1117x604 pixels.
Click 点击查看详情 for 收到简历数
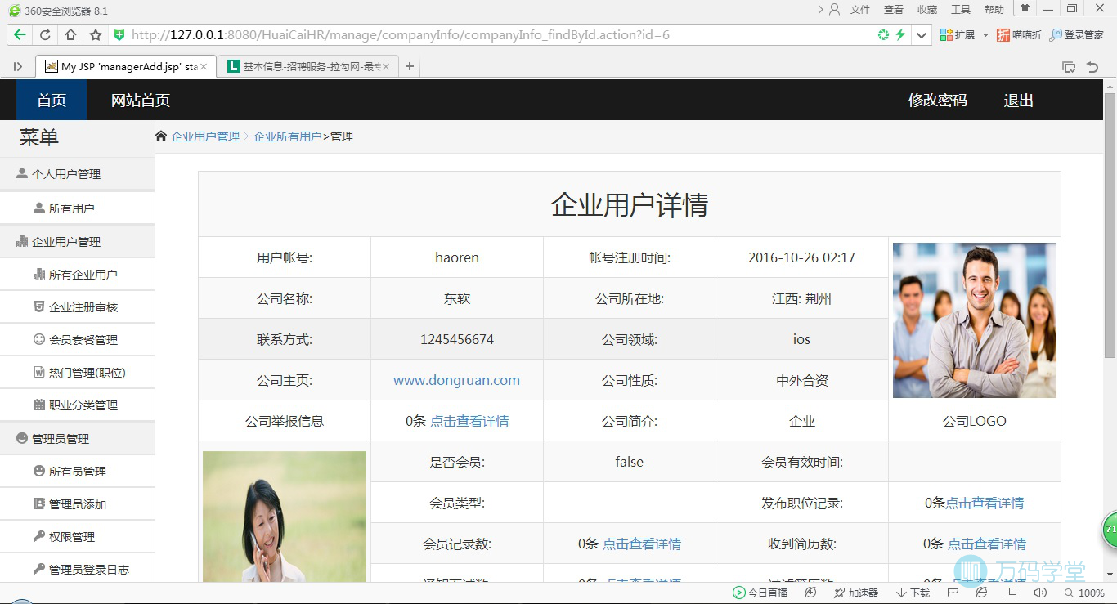pos(987,544)
